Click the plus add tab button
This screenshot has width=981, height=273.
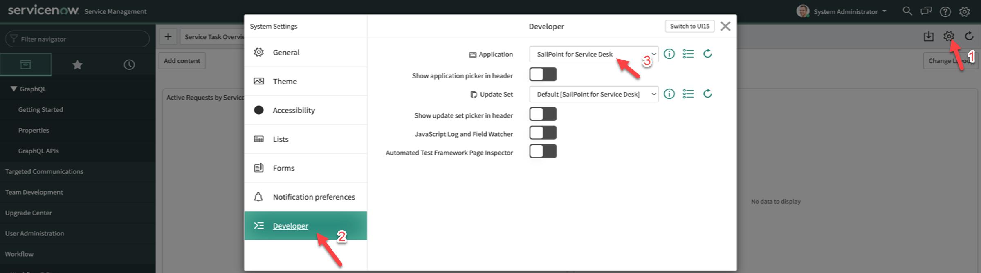pyautogui.click(x=168, y=37)
